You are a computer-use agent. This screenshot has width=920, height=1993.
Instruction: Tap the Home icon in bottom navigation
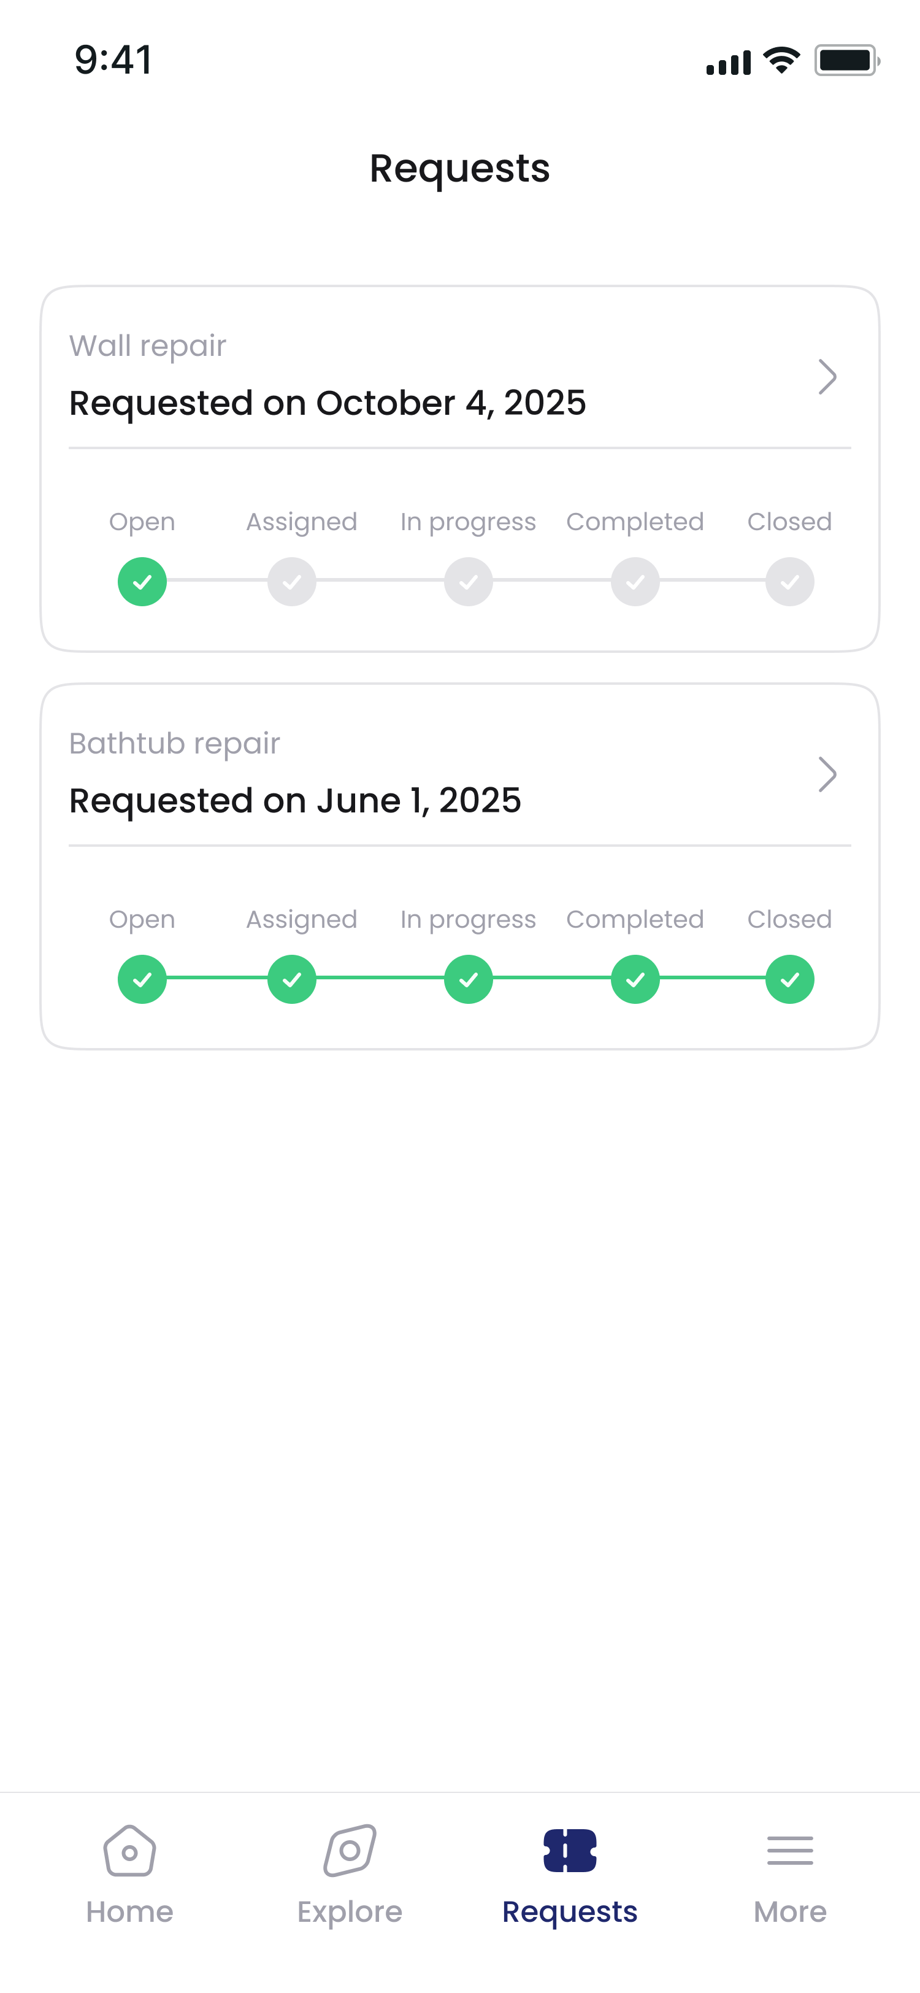point(130,1851)
